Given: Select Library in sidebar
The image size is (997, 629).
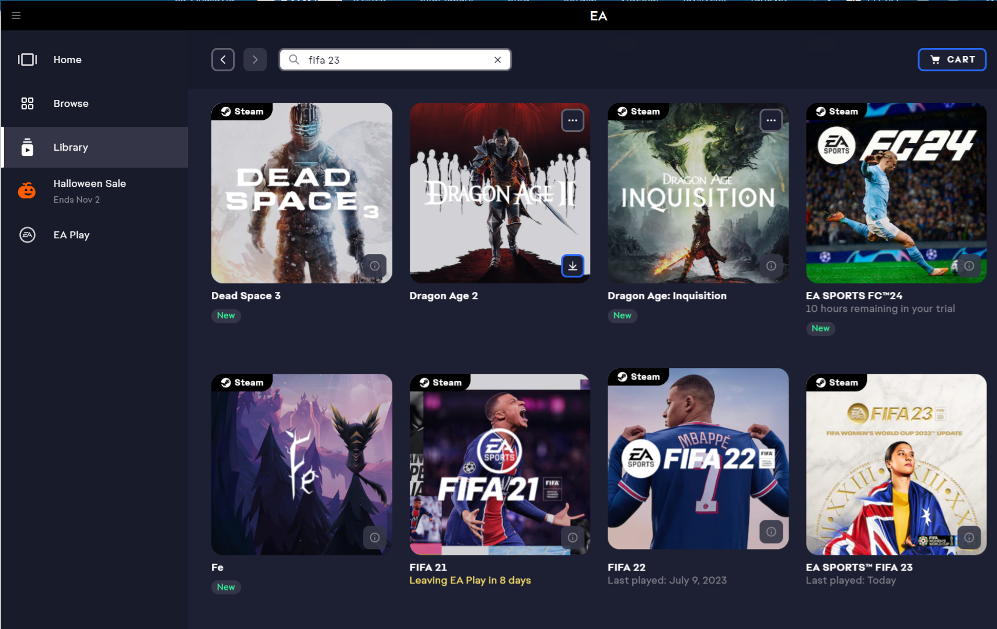Looking at the screenshot, I should pyautogui.click(x=95, y=147).
